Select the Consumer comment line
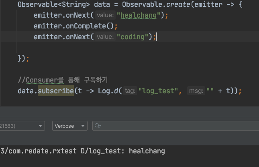 pyautogui.click(x=63, y=80)
